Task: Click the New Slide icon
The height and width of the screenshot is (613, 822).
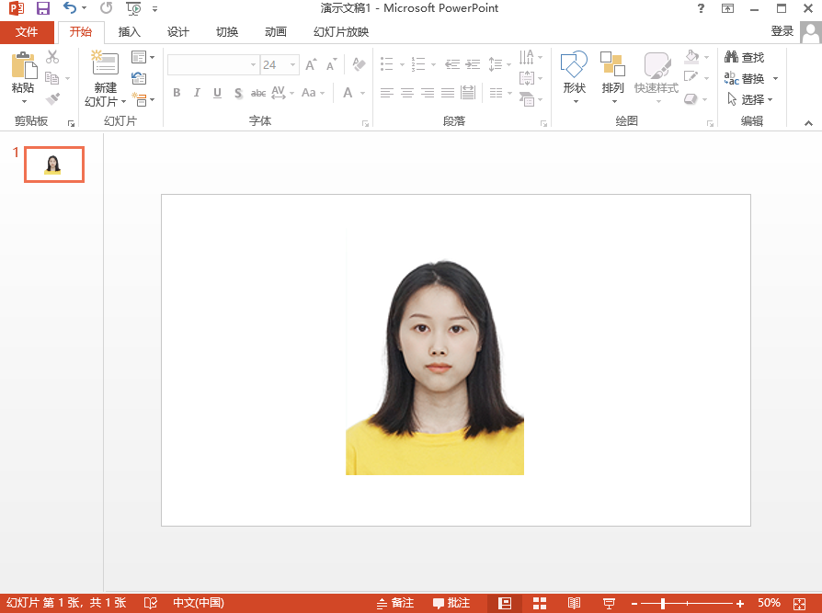Action: point(105,63)
